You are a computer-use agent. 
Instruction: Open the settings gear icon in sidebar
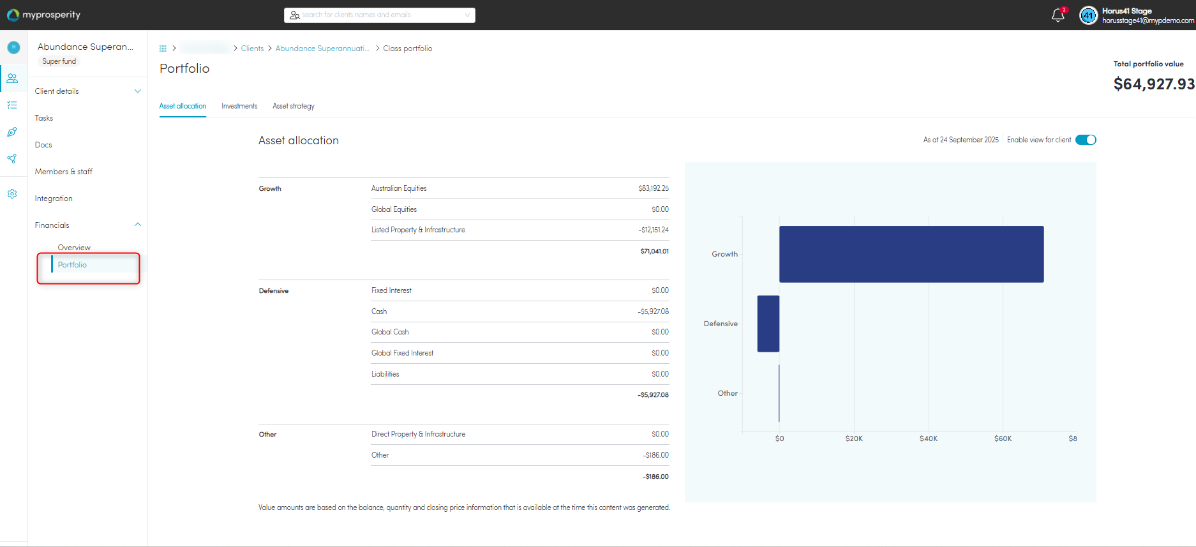pos(12,194)
